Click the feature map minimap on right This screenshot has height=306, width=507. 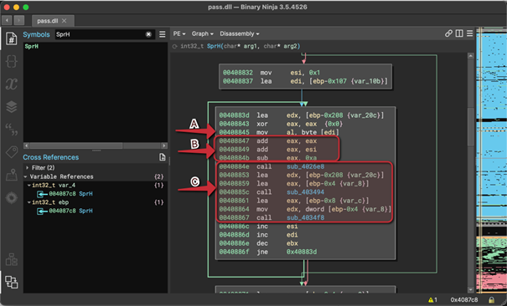[x=491, y=161]
